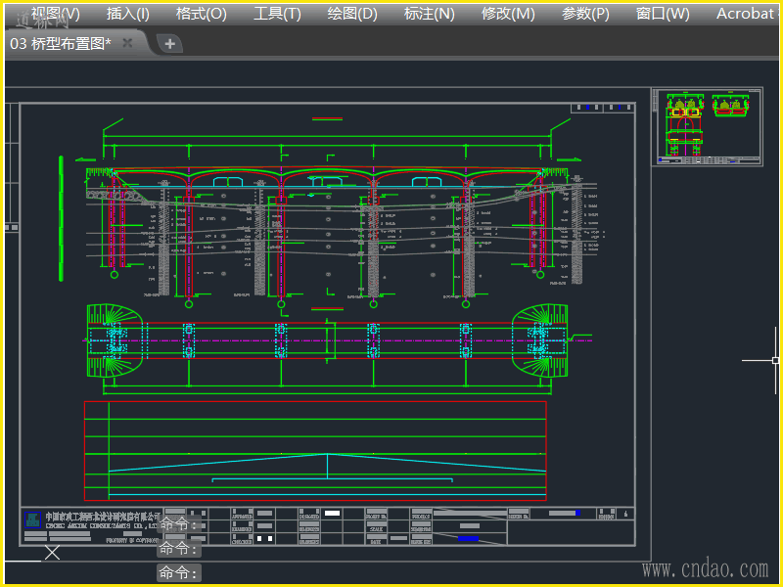
Task: Open the 绘图(D) draw menu
Action: point(352,14)
